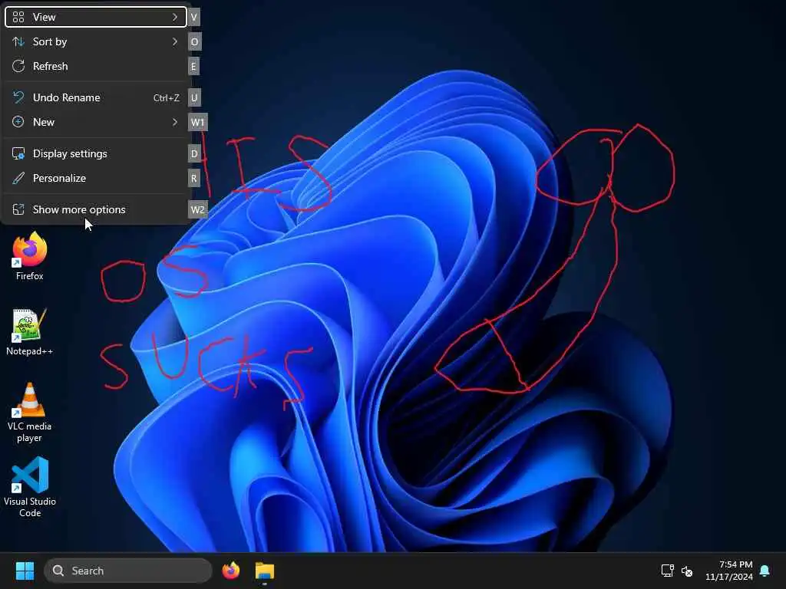Select the Visual Studio Code shortcut
This screenshot has height=589, width=786.
click(30, 487)
